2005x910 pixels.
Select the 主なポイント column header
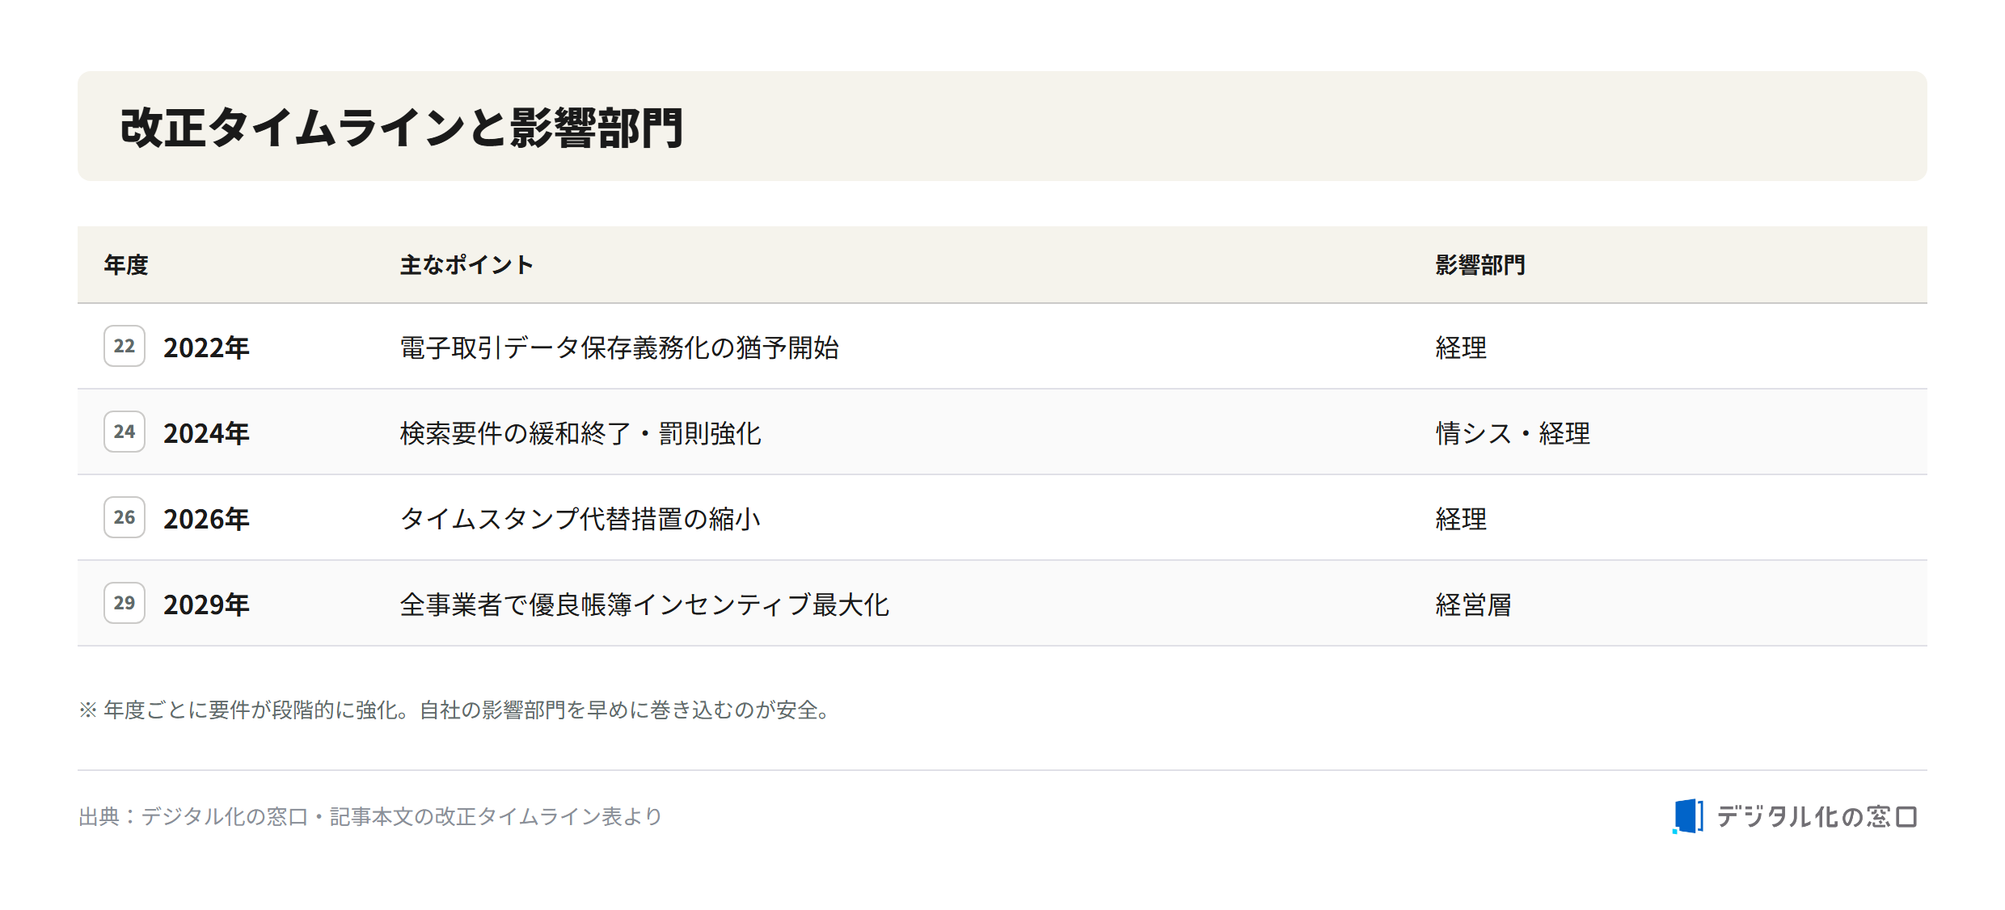pyautogui.click(x=466, y=265)
